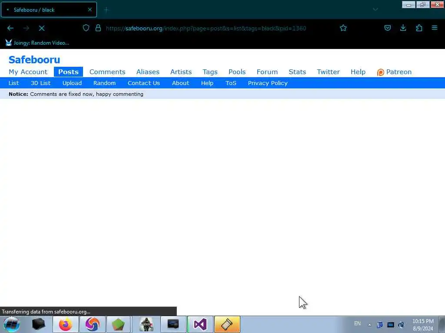445x333 pixels.
Task: Open the Contact Us page
Action: tap(143, 83)
